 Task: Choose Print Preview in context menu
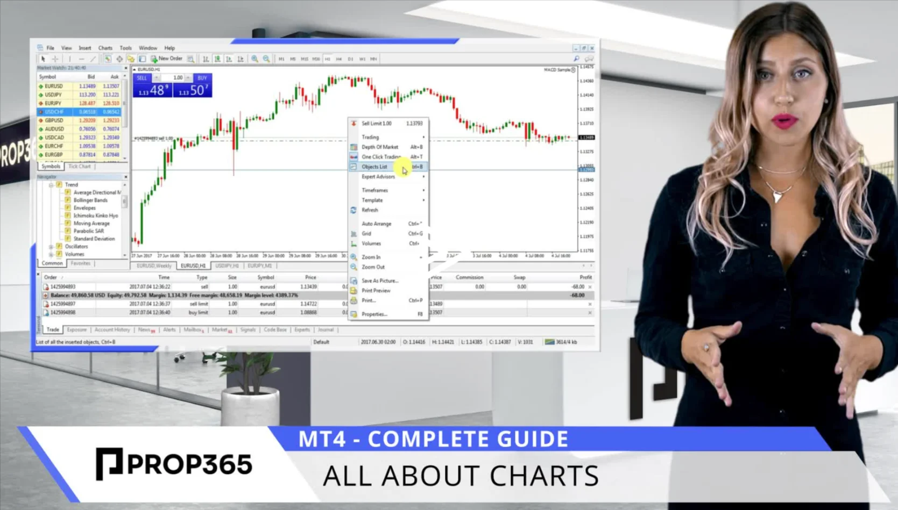tap(388, 291)
